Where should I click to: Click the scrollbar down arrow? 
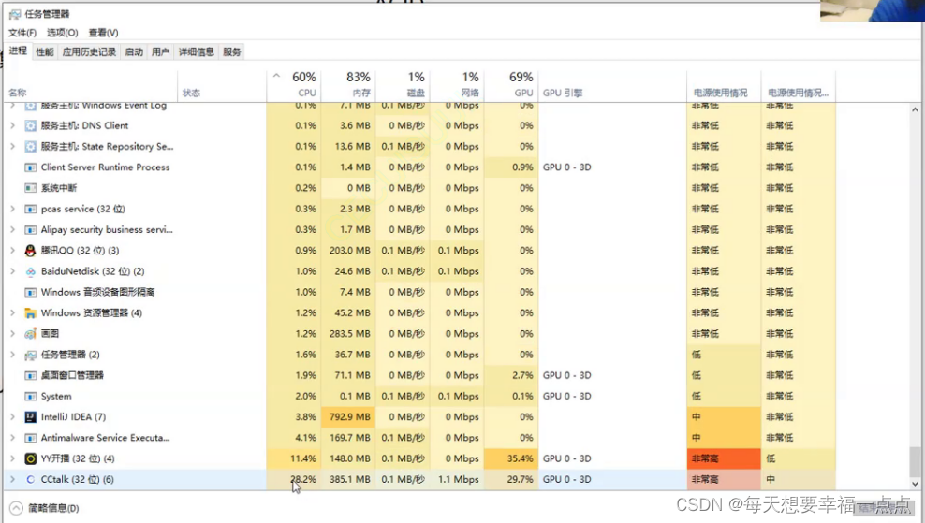[915, 484]
